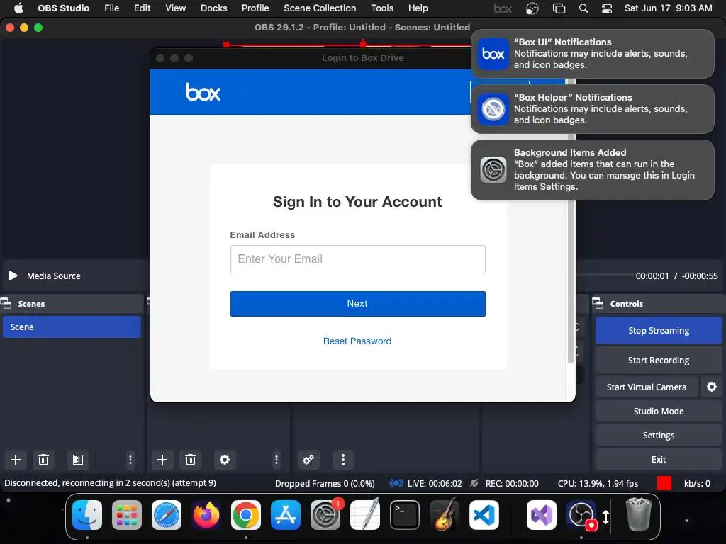The width and height of the screenshot is (726, 544).
Task: Open Spotlight search in menu bar
Action: click(583, 8)
